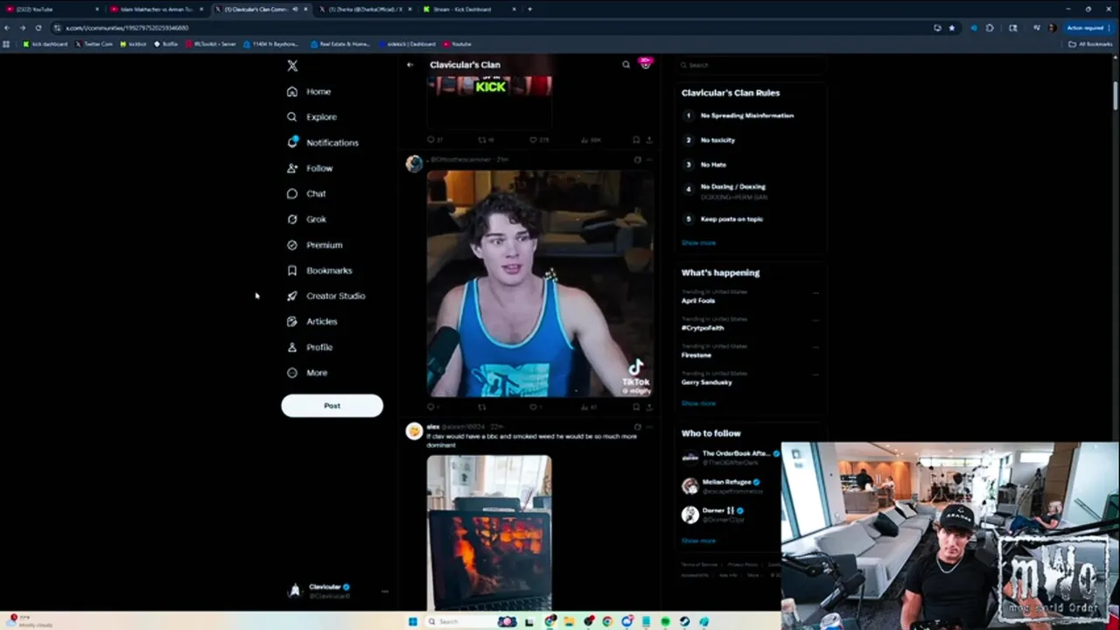Open File Explorer from taskbar
The width and height of the screenshot is (1120, 630).
tap(569, 621)
